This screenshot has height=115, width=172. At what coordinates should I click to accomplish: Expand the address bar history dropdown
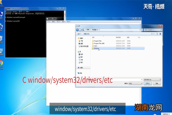[140, 30]
